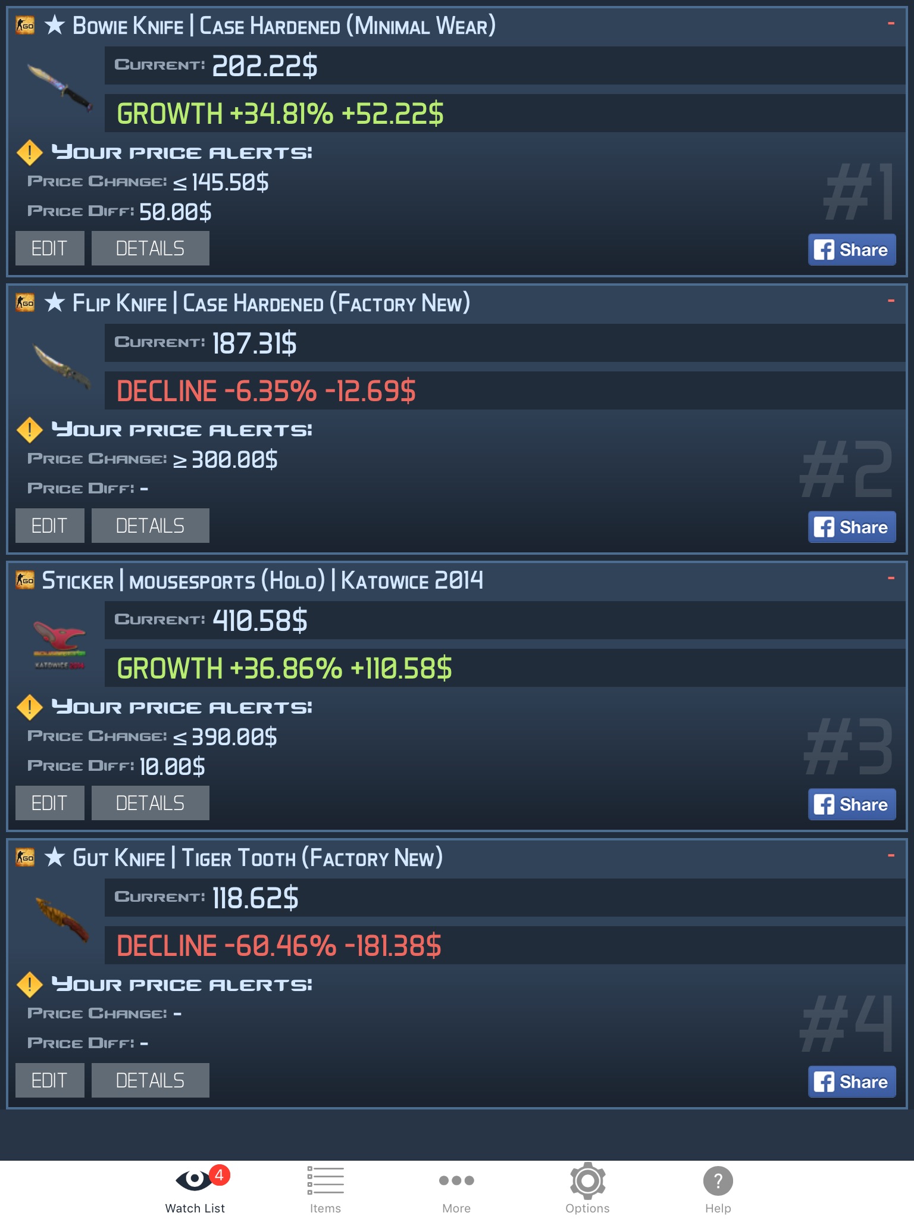The image size is (914, 1219).
Task: Share mousesports sticker on Facebook
Action: pyautogui.click(x=852, y=804)
